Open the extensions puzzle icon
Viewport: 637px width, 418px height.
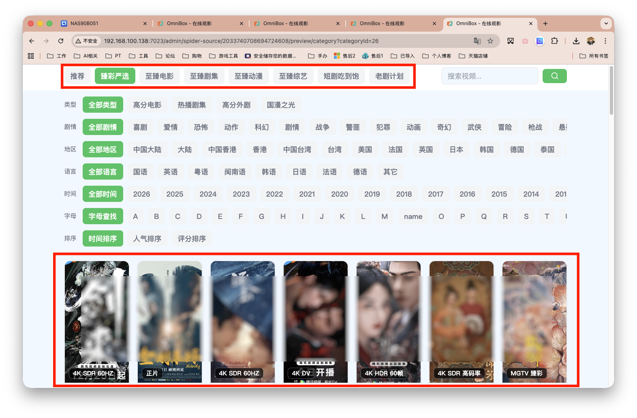click(x=554, y=41)
